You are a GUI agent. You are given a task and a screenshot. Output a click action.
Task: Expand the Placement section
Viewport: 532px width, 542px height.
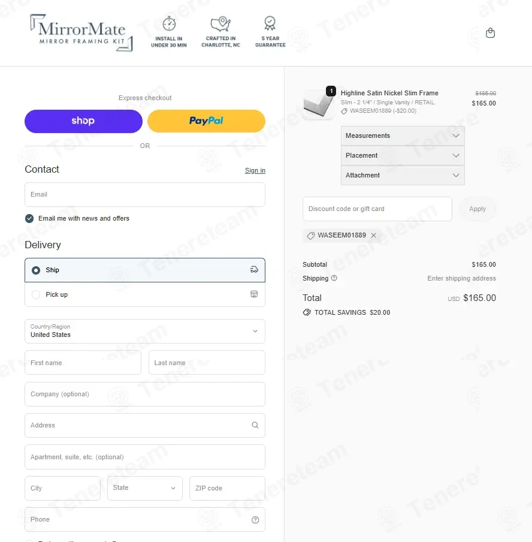pos(402,156)
